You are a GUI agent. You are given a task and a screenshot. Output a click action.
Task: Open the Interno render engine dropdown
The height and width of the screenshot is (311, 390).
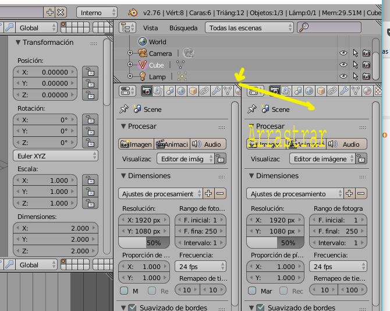[97, 12]
